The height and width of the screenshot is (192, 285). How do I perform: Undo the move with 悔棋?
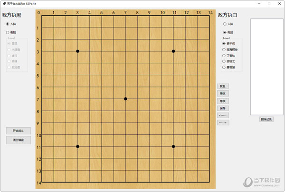click(223, 94)
